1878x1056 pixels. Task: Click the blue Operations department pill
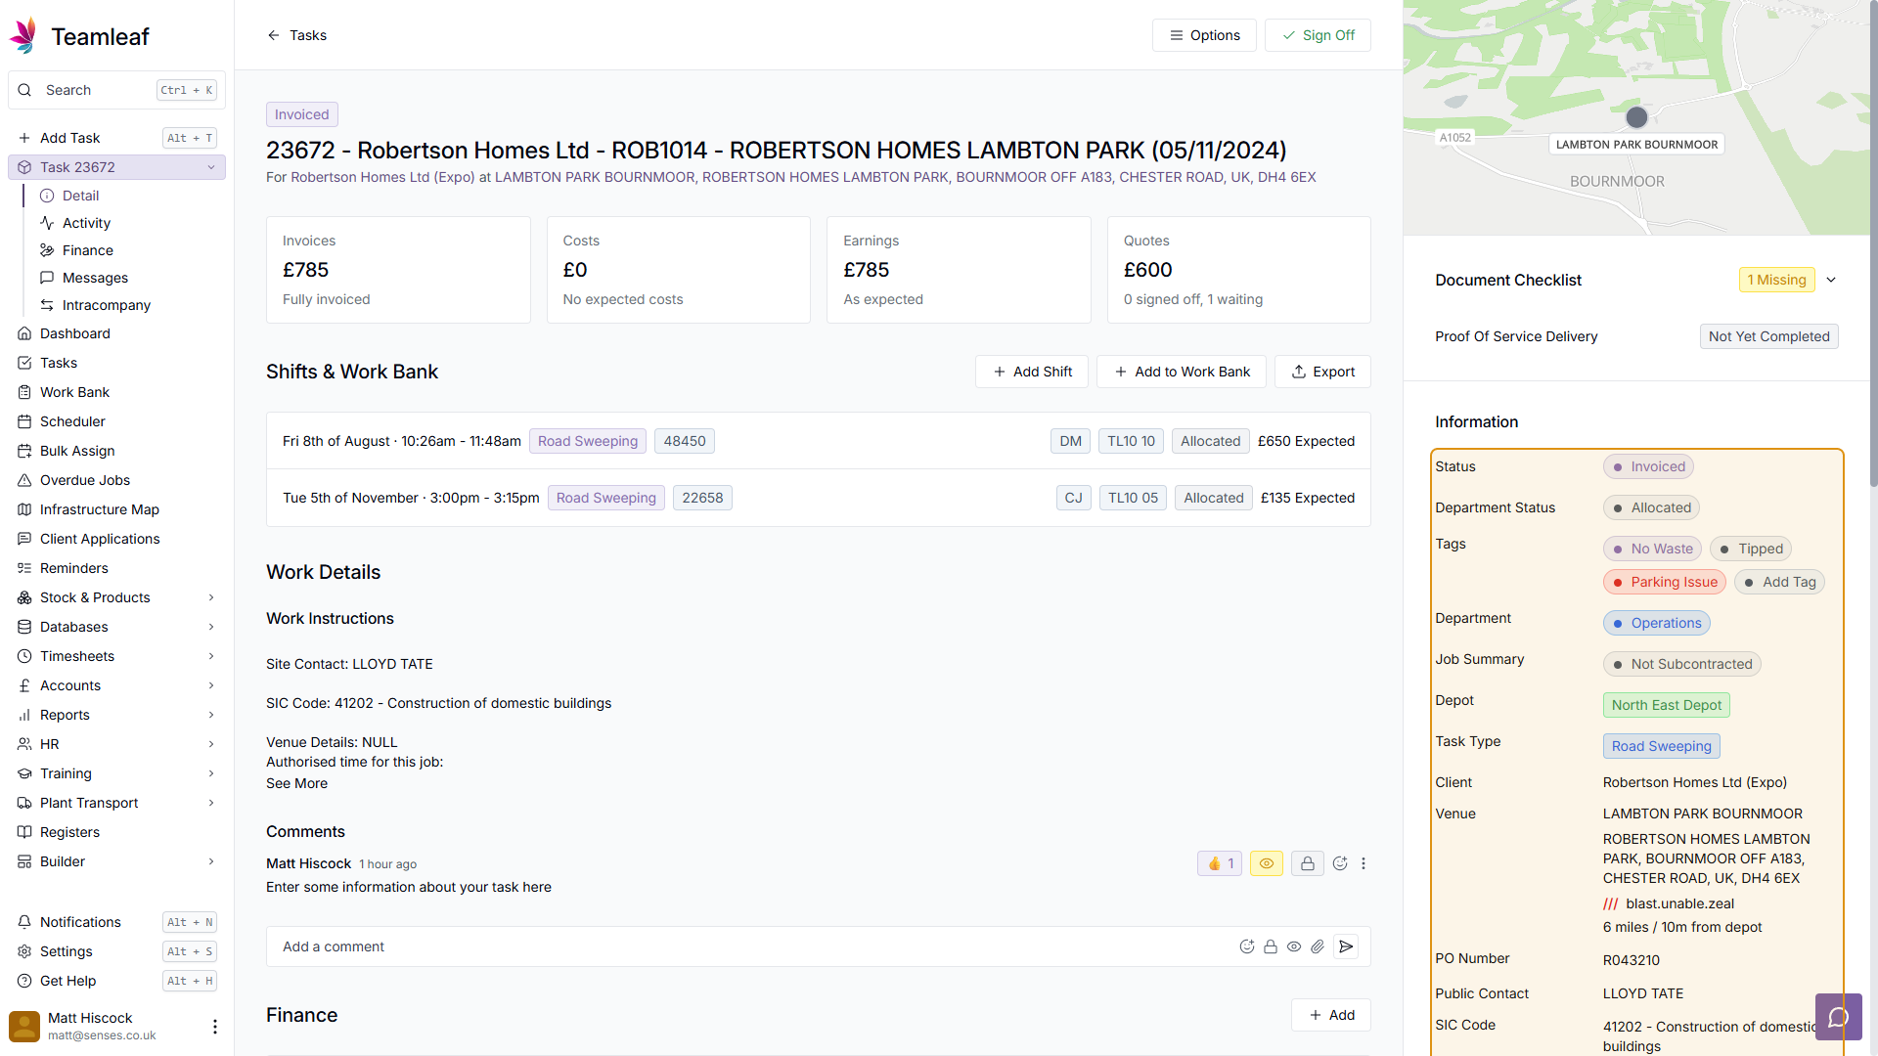click(x=1656, y=623)
